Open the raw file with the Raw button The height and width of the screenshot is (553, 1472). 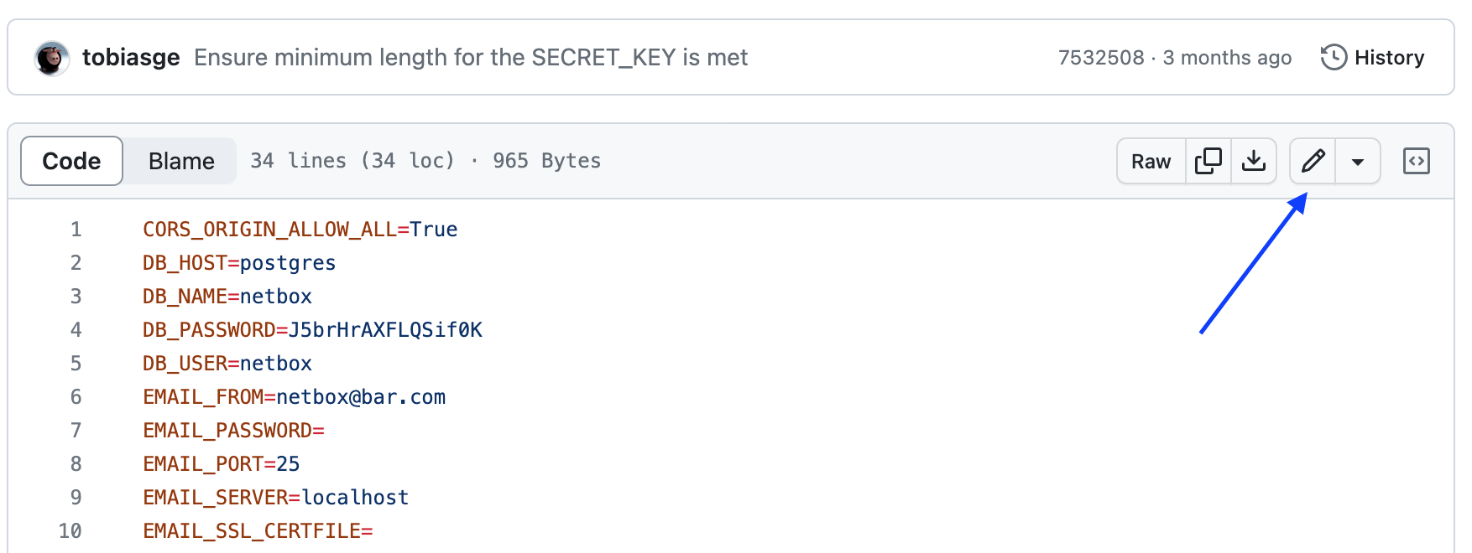1150,161
